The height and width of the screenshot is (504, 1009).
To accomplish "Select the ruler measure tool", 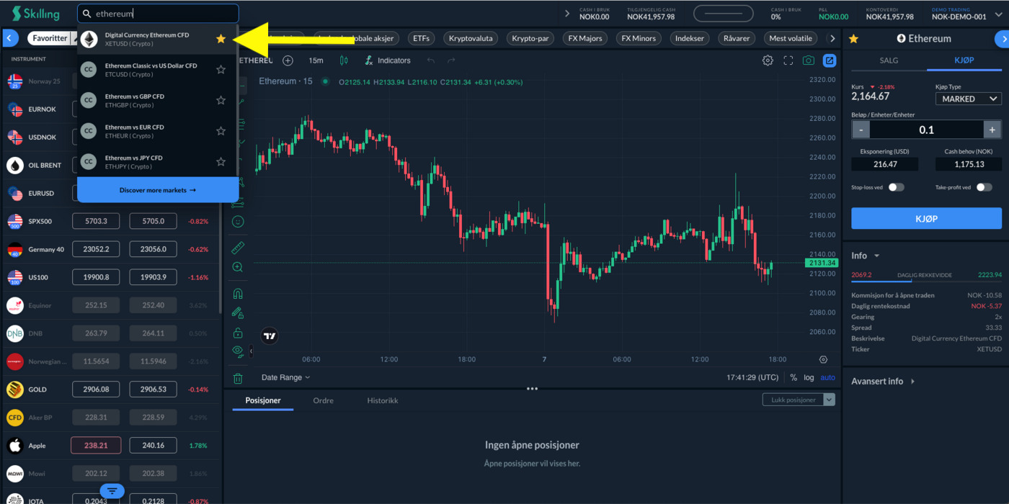I will [x=238, y=248].
